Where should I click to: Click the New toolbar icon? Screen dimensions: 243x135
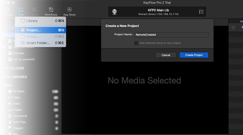[x=21, y=12]
